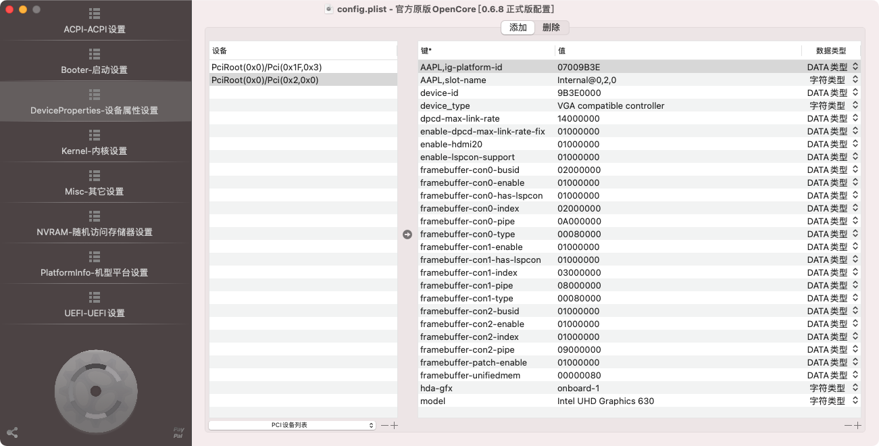Click the share icon in sidebar

[x=12, y=432]
